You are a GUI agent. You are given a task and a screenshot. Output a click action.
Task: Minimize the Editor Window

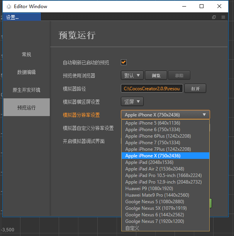[x=184, y=6]
